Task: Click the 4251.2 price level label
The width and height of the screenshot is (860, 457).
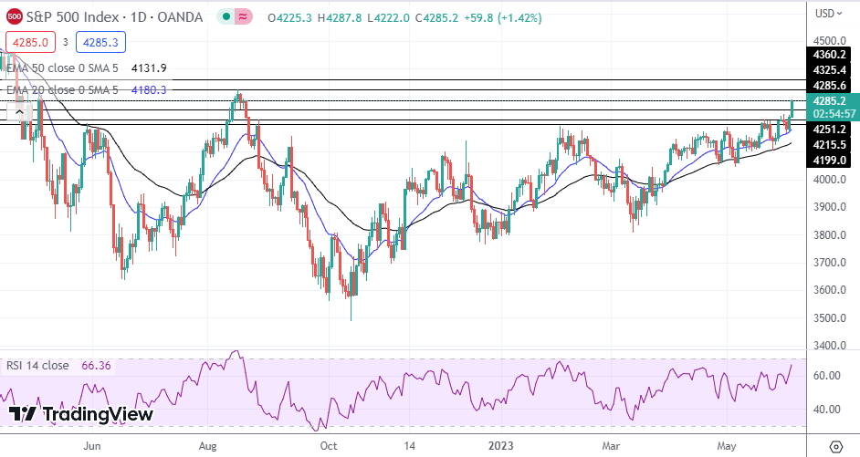Action: point(829,130)
